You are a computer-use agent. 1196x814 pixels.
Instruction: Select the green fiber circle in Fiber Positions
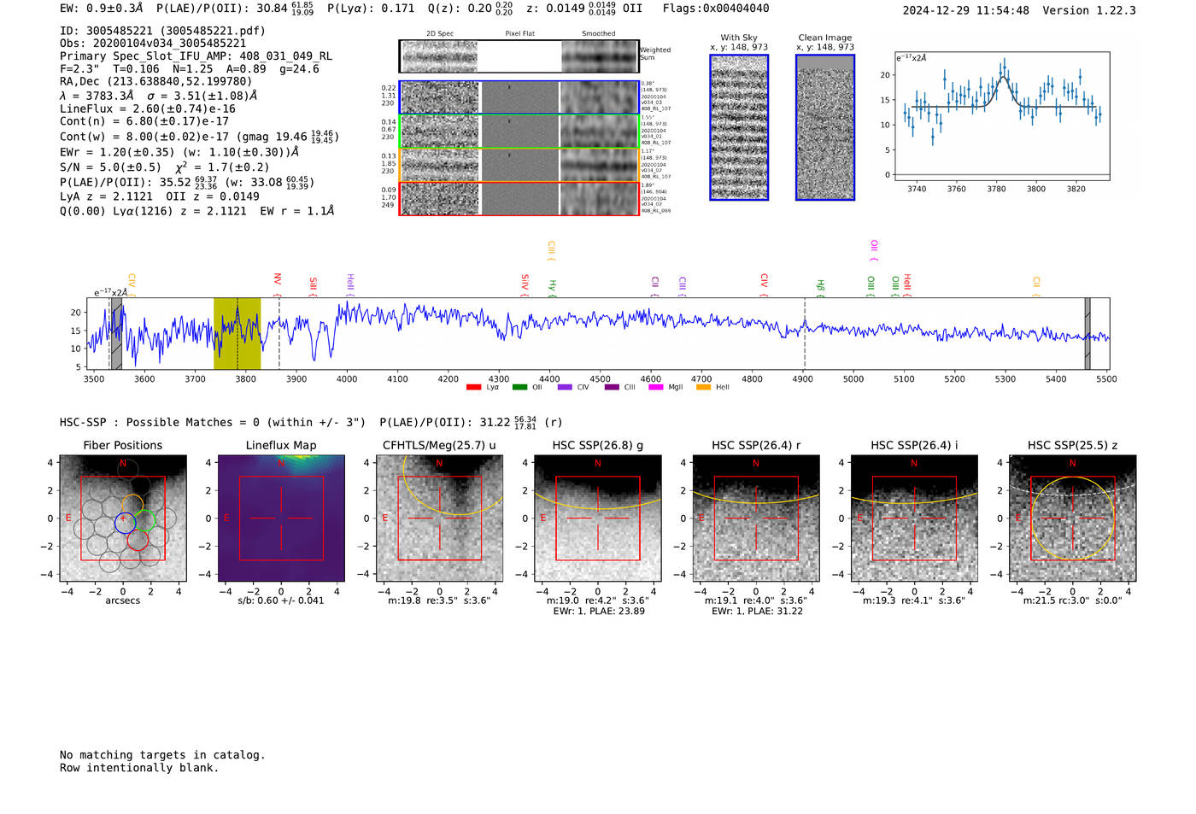(146, 520)
